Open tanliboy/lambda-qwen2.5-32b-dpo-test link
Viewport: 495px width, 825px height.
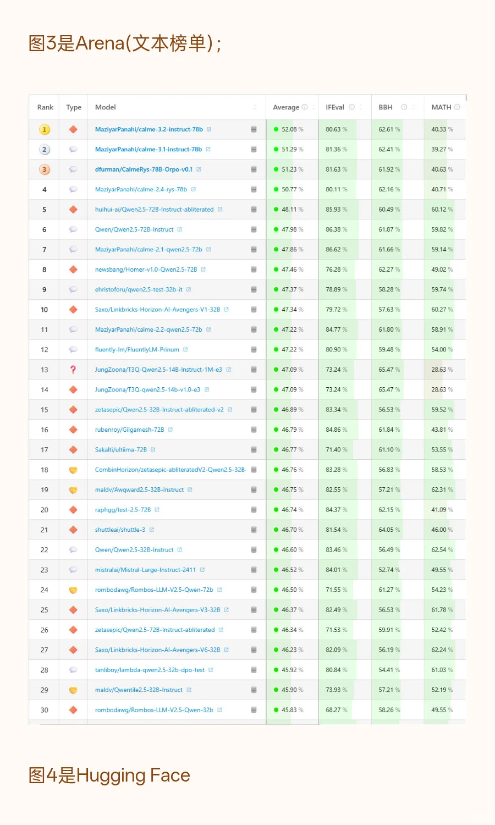[x=150, y=670]
